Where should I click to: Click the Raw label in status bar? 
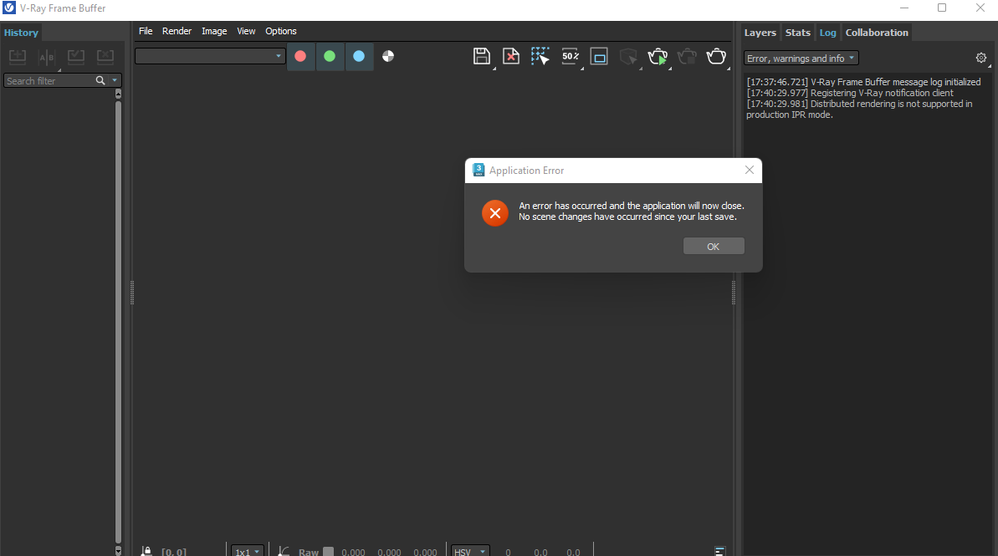click(x=309, y=552)
